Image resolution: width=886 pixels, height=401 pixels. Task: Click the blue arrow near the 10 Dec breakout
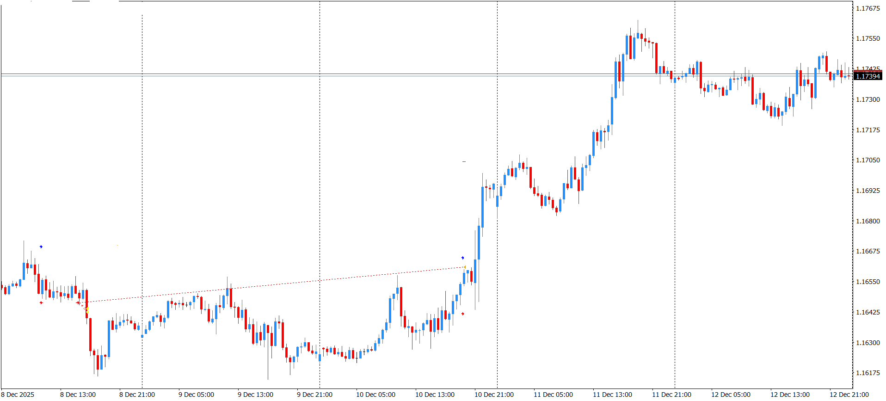(462, 258)
